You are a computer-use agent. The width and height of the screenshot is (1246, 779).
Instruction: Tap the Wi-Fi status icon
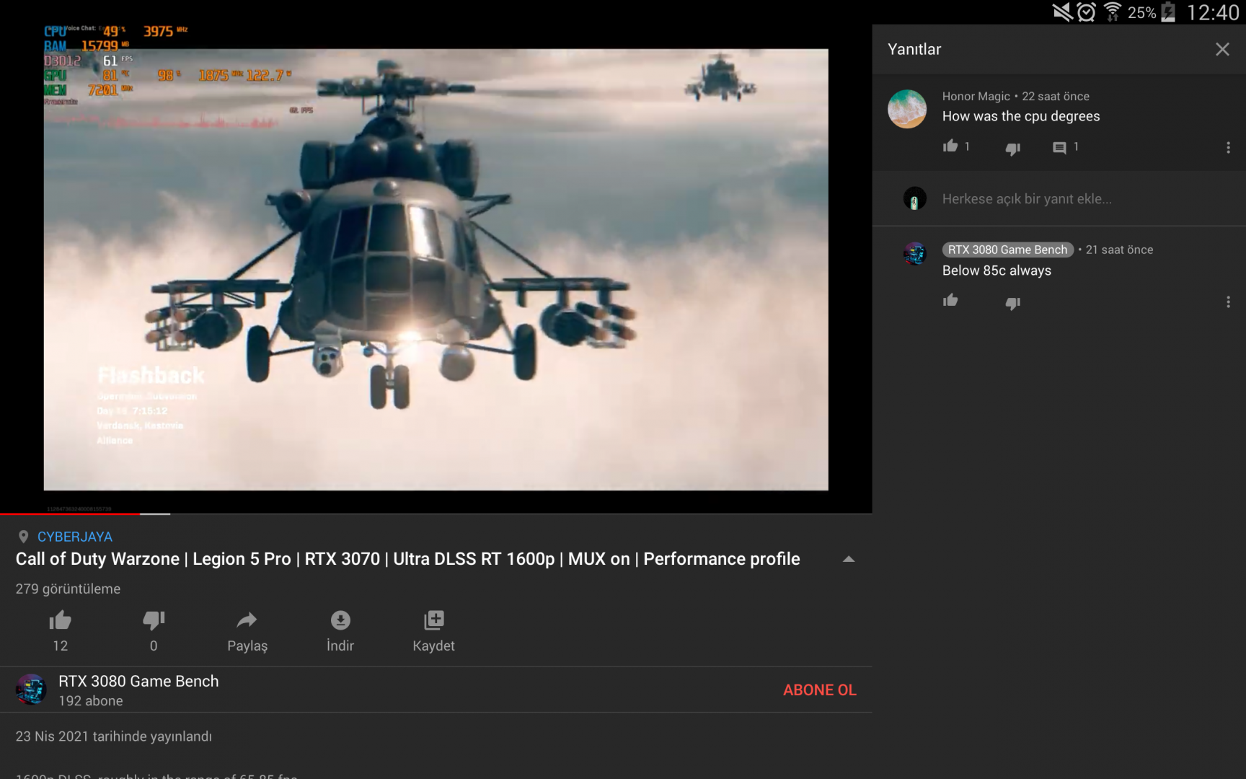coord(1113,12)
